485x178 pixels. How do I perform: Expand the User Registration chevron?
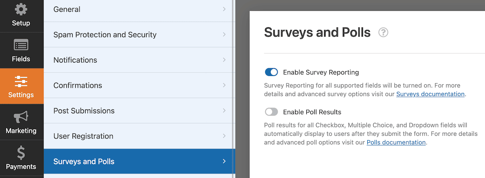tap(224, 136)
